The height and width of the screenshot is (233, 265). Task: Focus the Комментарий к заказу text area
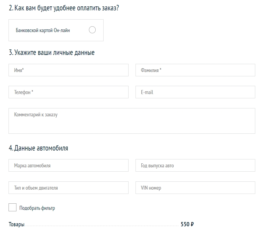132,121
